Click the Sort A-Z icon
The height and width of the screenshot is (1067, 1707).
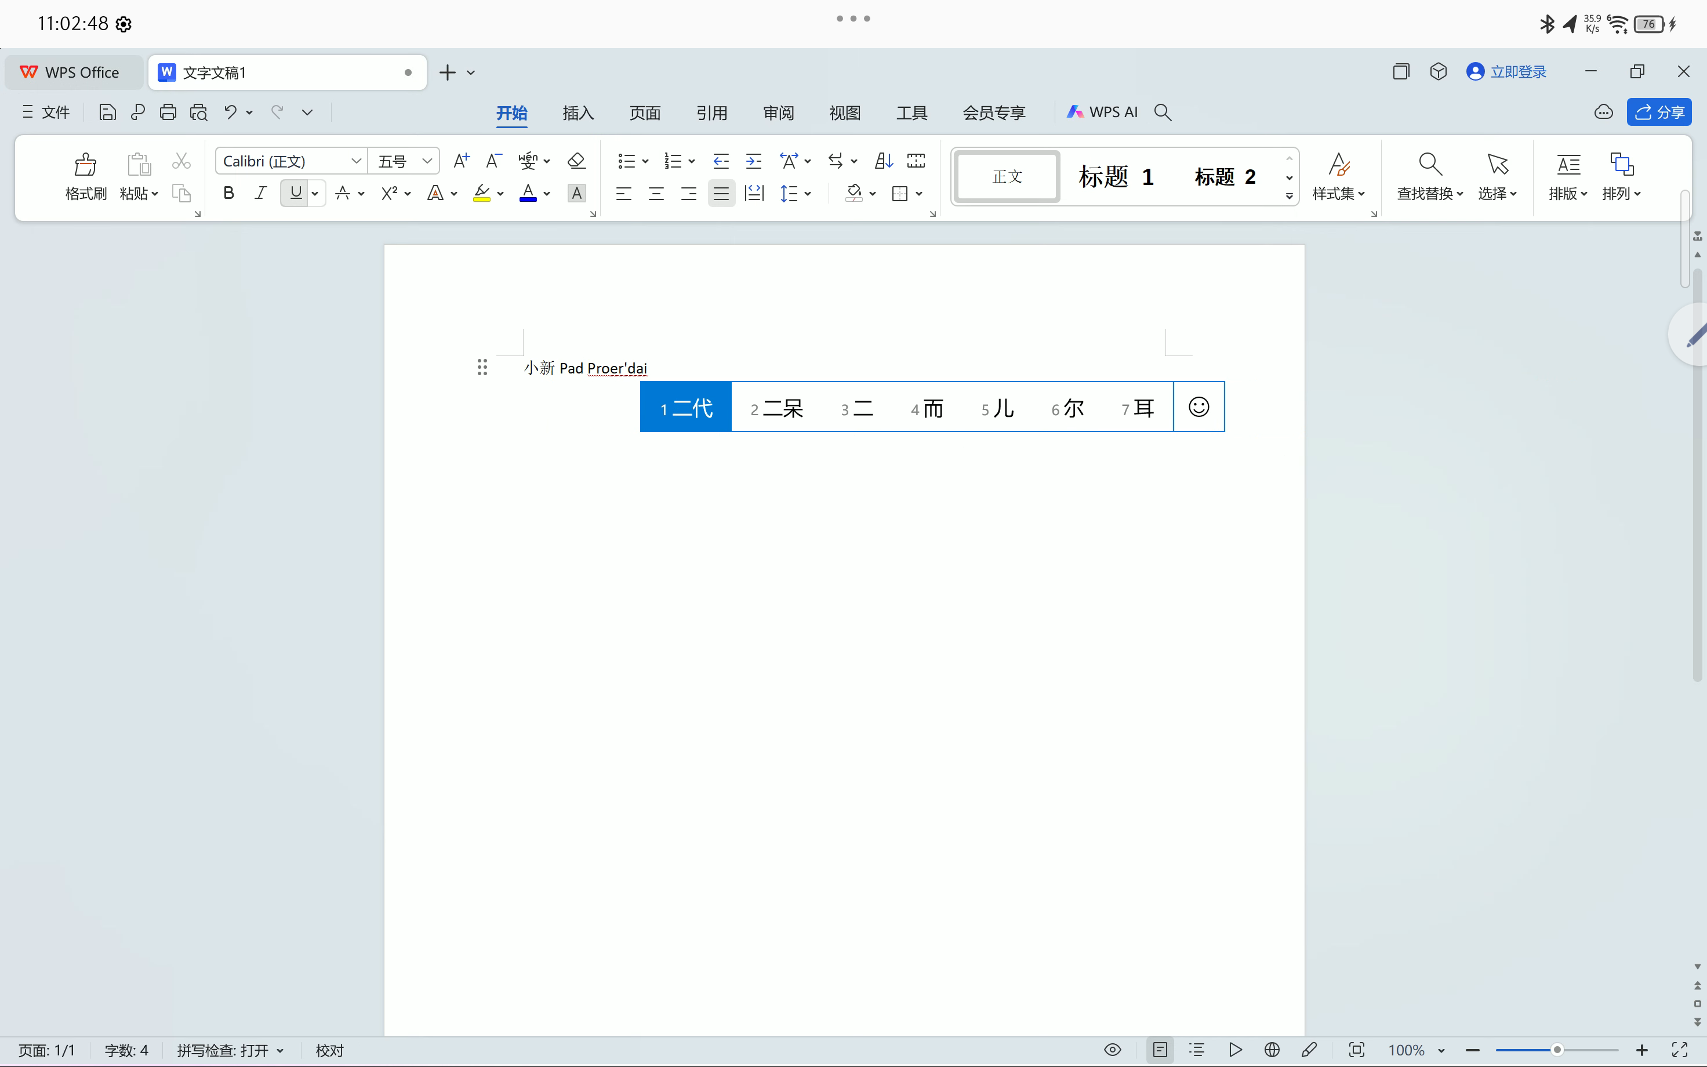[x=884, y=161]
